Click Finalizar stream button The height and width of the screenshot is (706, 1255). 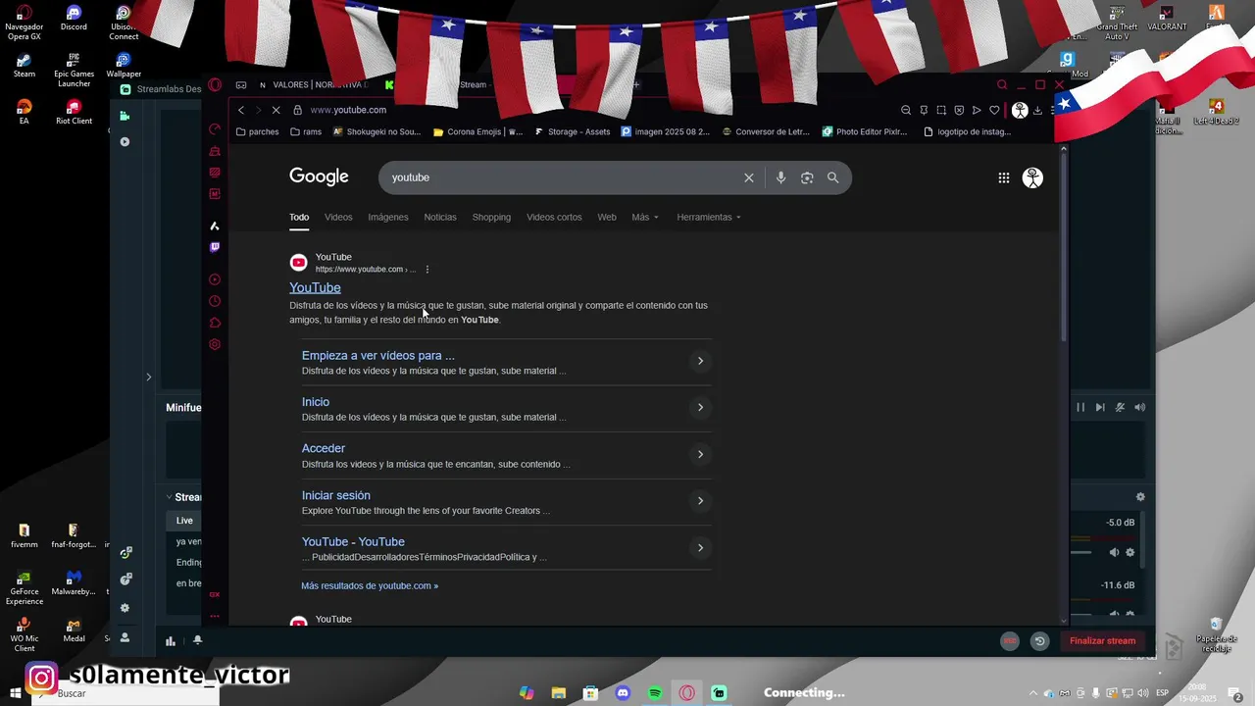[1102, 641]
